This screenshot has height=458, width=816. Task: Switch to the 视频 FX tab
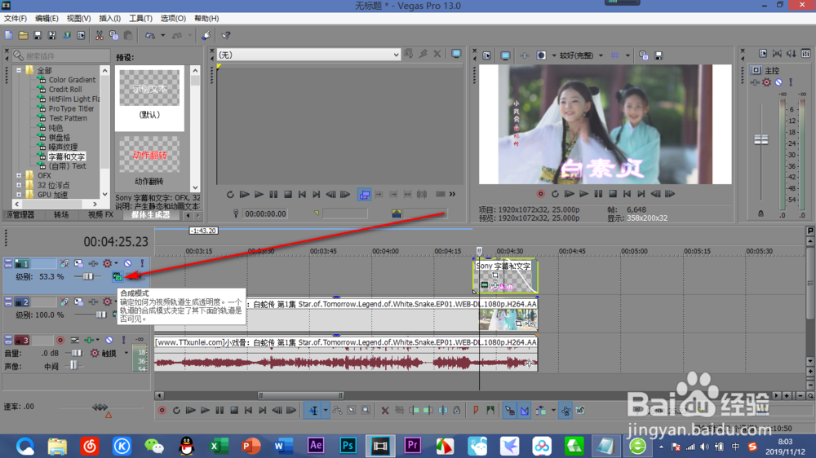point(100,214)
